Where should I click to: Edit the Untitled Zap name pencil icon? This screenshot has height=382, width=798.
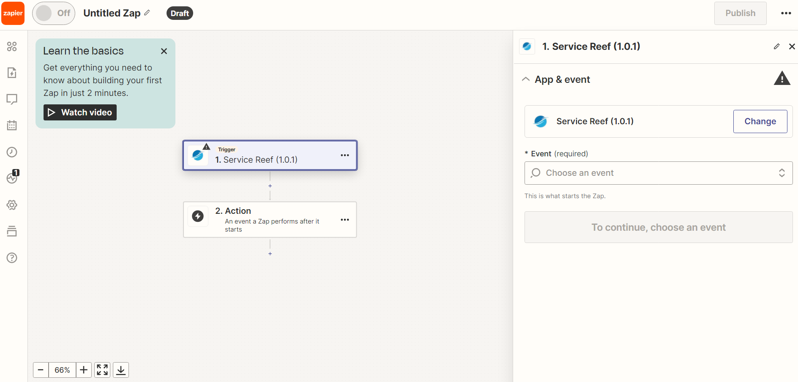[147, 13]
